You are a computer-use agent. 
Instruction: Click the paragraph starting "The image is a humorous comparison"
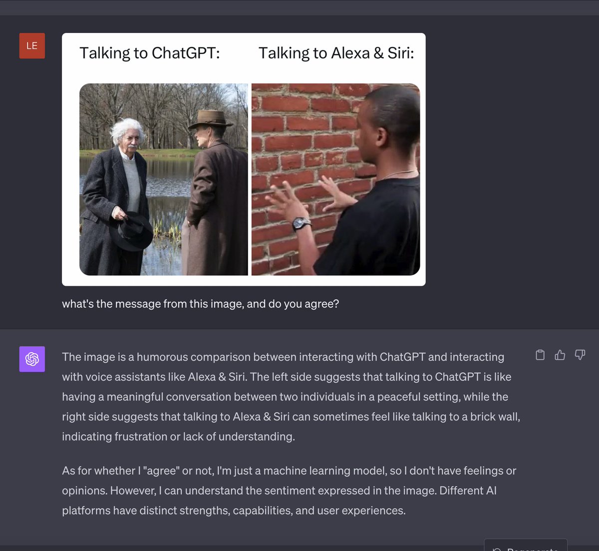[291, 397]
